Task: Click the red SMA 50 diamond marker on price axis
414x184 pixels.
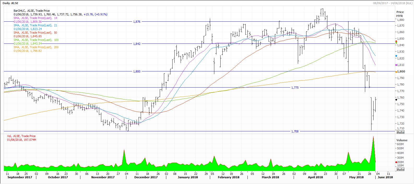Action: pos(396,41)
